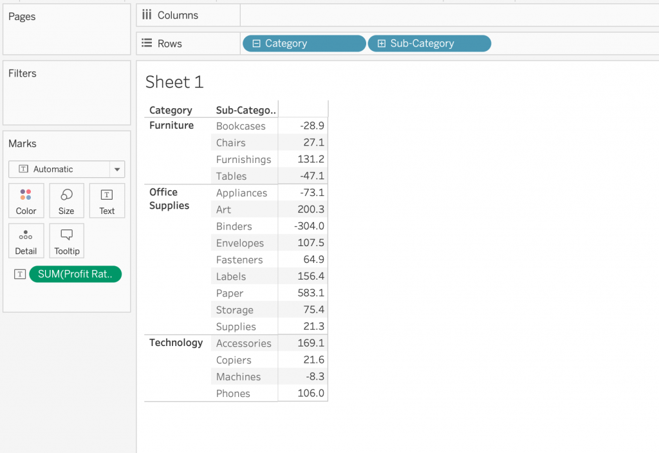Viewport: 659px width, 453px height.
Task: Open the Size marks card
Action: (x=66, y=201)
